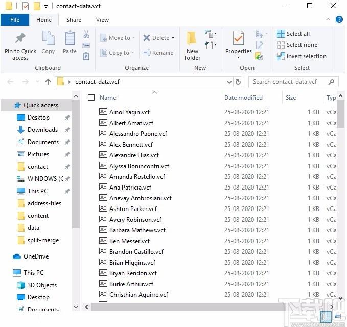Viewport: 347px width, 327px height.
Task: Collapse the ribbon with chevron
Action: tap(328, 20)
